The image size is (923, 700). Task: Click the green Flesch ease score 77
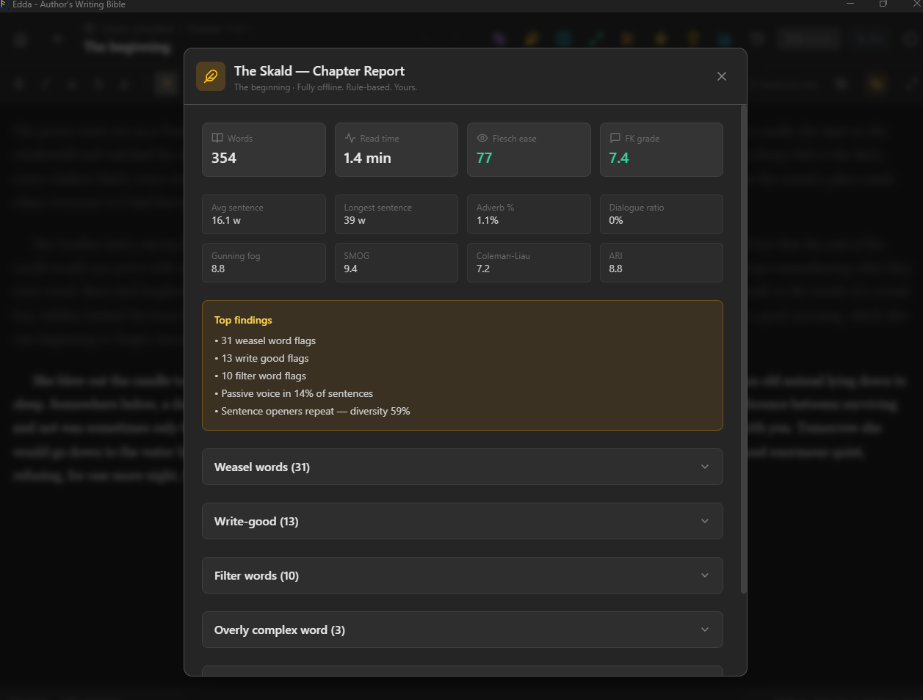(x=484, y=158)
